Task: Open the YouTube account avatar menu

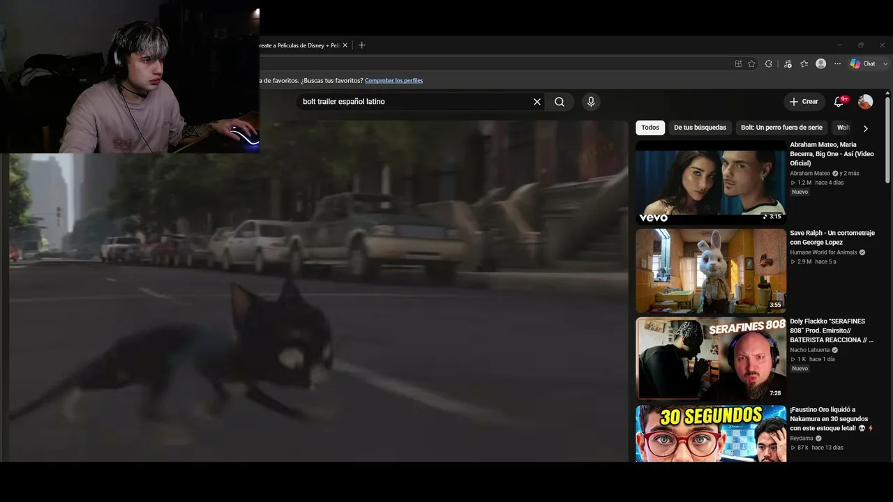Action: (x=865, y=102)
